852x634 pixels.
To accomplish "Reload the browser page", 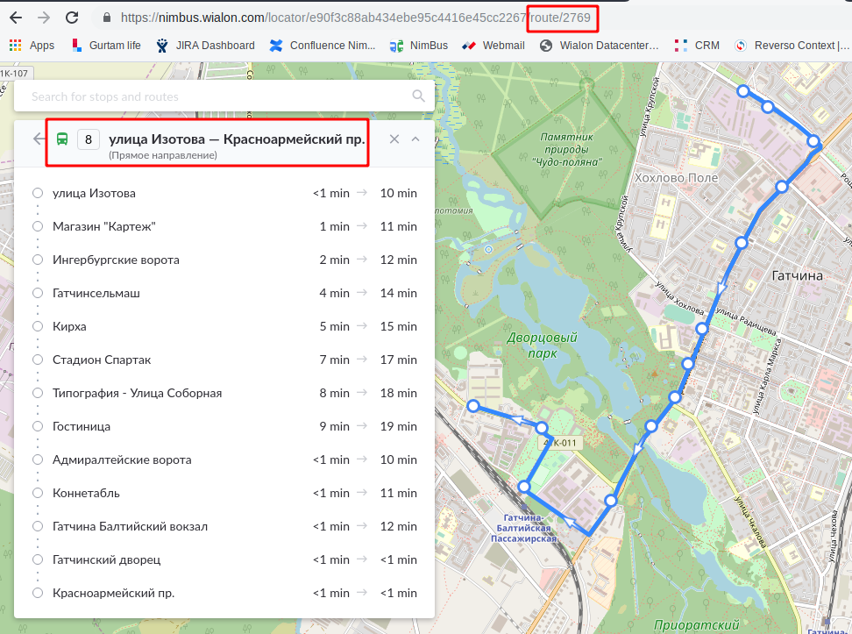I will [x=72, y=18].
